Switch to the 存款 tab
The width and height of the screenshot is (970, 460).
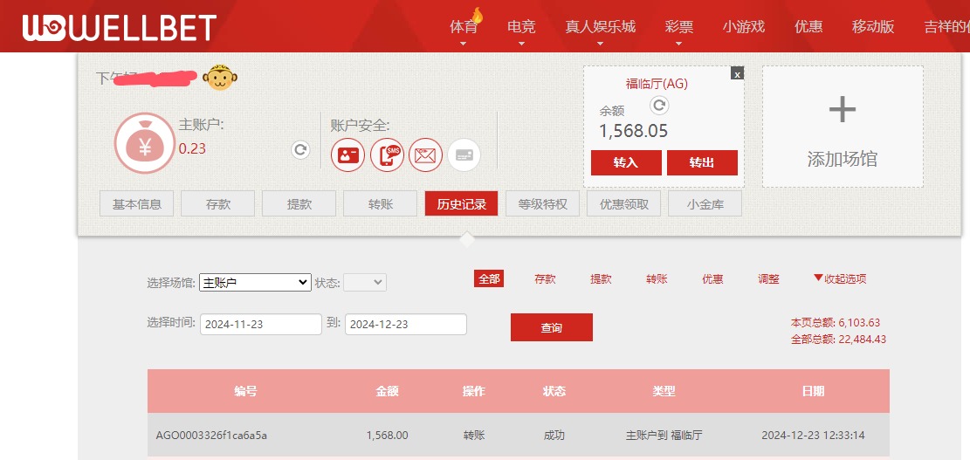[x=217, y=204]
